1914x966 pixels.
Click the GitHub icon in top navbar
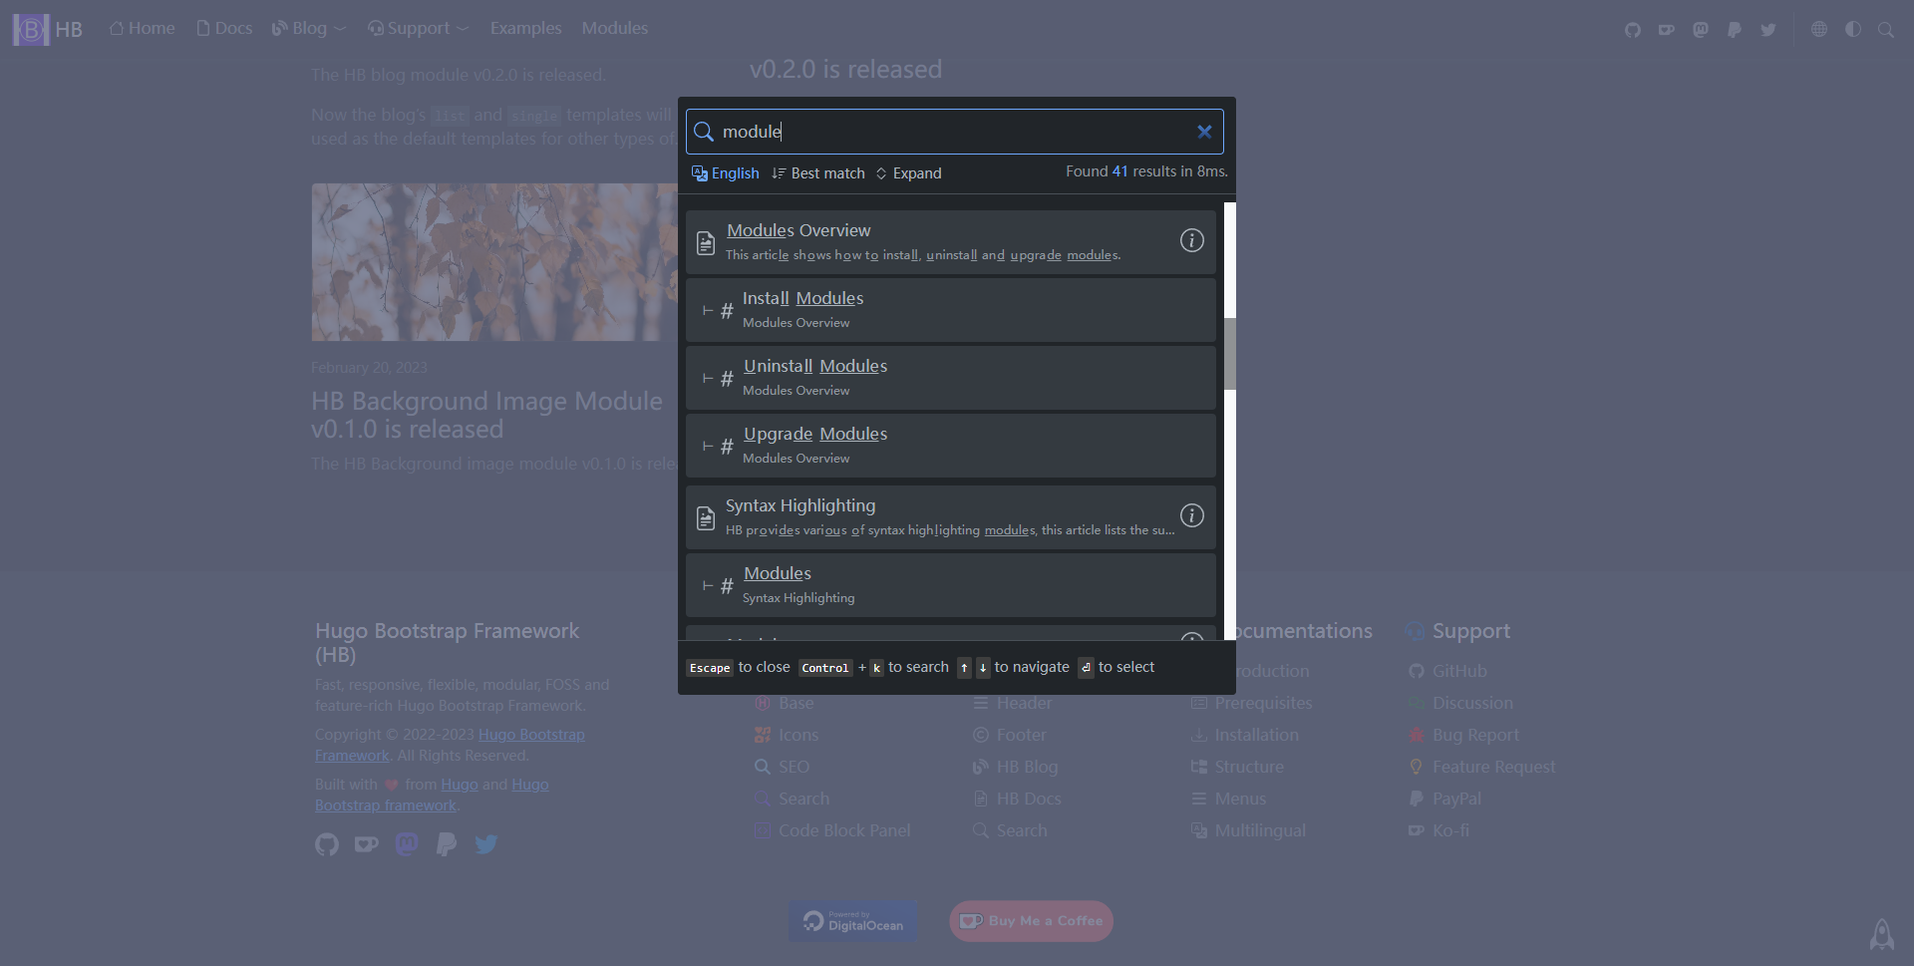pyautogui.click(x=1632, y=30)
